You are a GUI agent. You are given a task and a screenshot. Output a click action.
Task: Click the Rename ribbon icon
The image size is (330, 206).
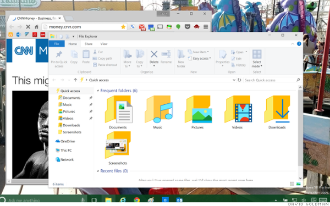[166, 54]
